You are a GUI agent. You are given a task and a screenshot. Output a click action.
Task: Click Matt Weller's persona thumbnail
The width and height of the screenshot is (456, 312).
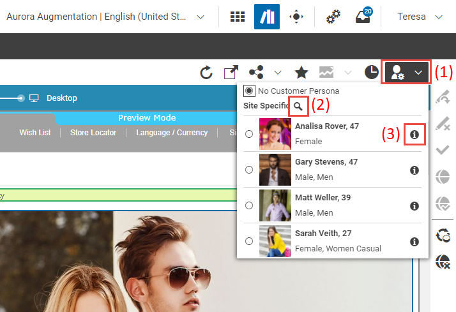pyautogui.click(x=275, y=205)
